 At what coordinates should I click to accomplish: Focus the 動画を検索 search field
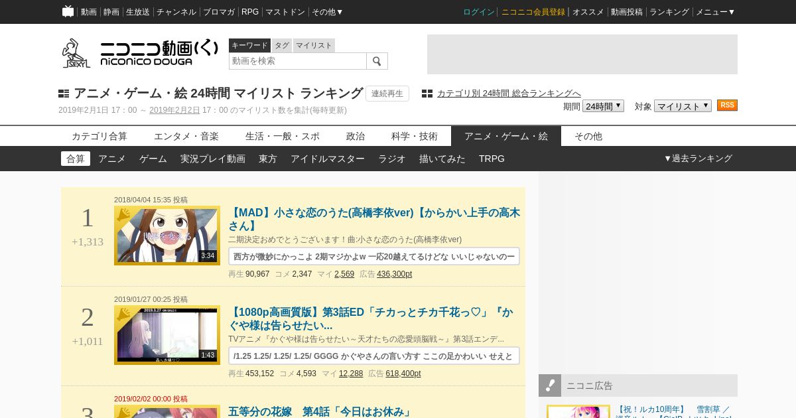[298, 61]
